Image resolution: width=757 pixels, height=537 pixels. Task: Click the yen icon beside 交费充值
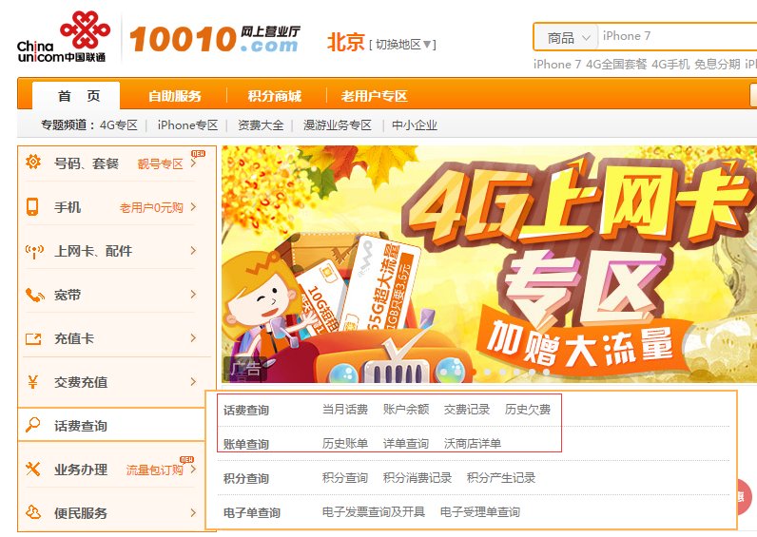coord(32,382)
